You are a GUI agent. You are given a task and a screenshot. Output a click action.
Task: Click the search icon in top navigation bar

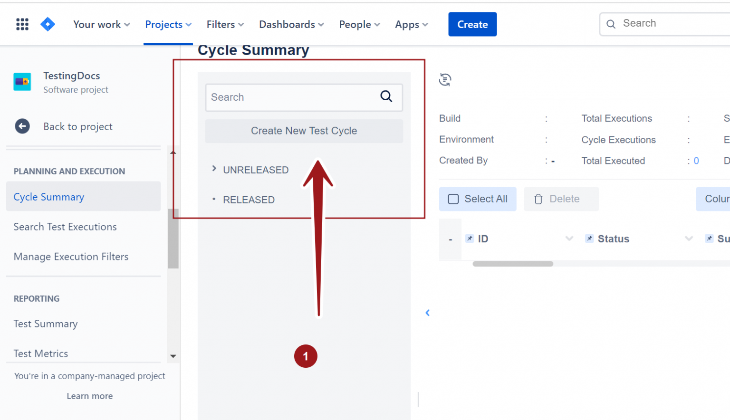(611, 23)
